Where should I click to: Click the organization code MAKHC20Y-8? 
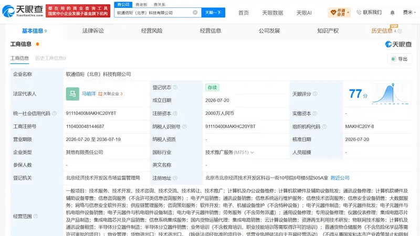click(360, 126)
